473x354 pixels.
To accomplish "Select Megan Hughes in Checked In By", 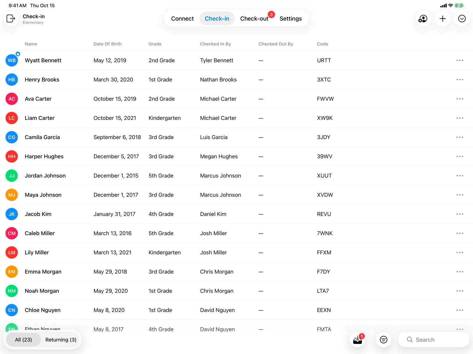I will (x=219, y=156).
